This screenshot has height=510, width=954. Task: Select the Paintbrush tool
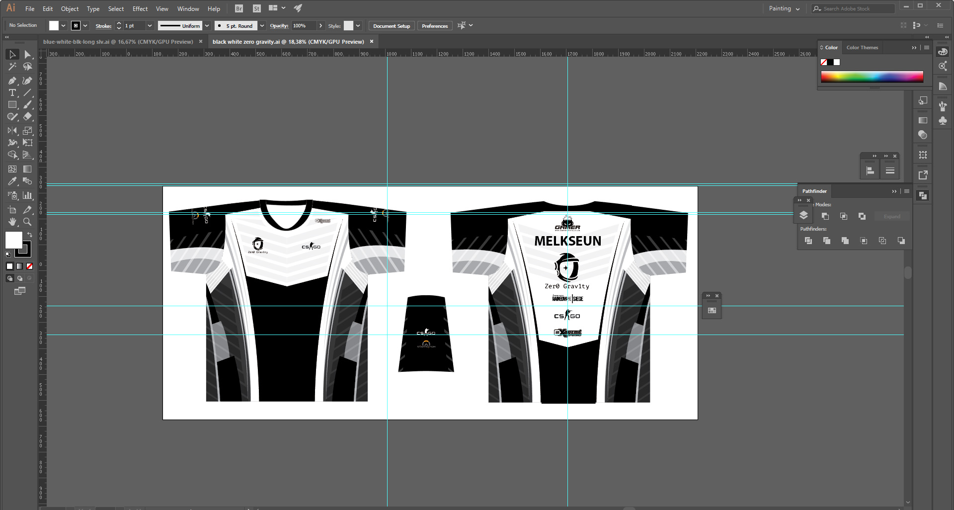(x=27, y=104)
